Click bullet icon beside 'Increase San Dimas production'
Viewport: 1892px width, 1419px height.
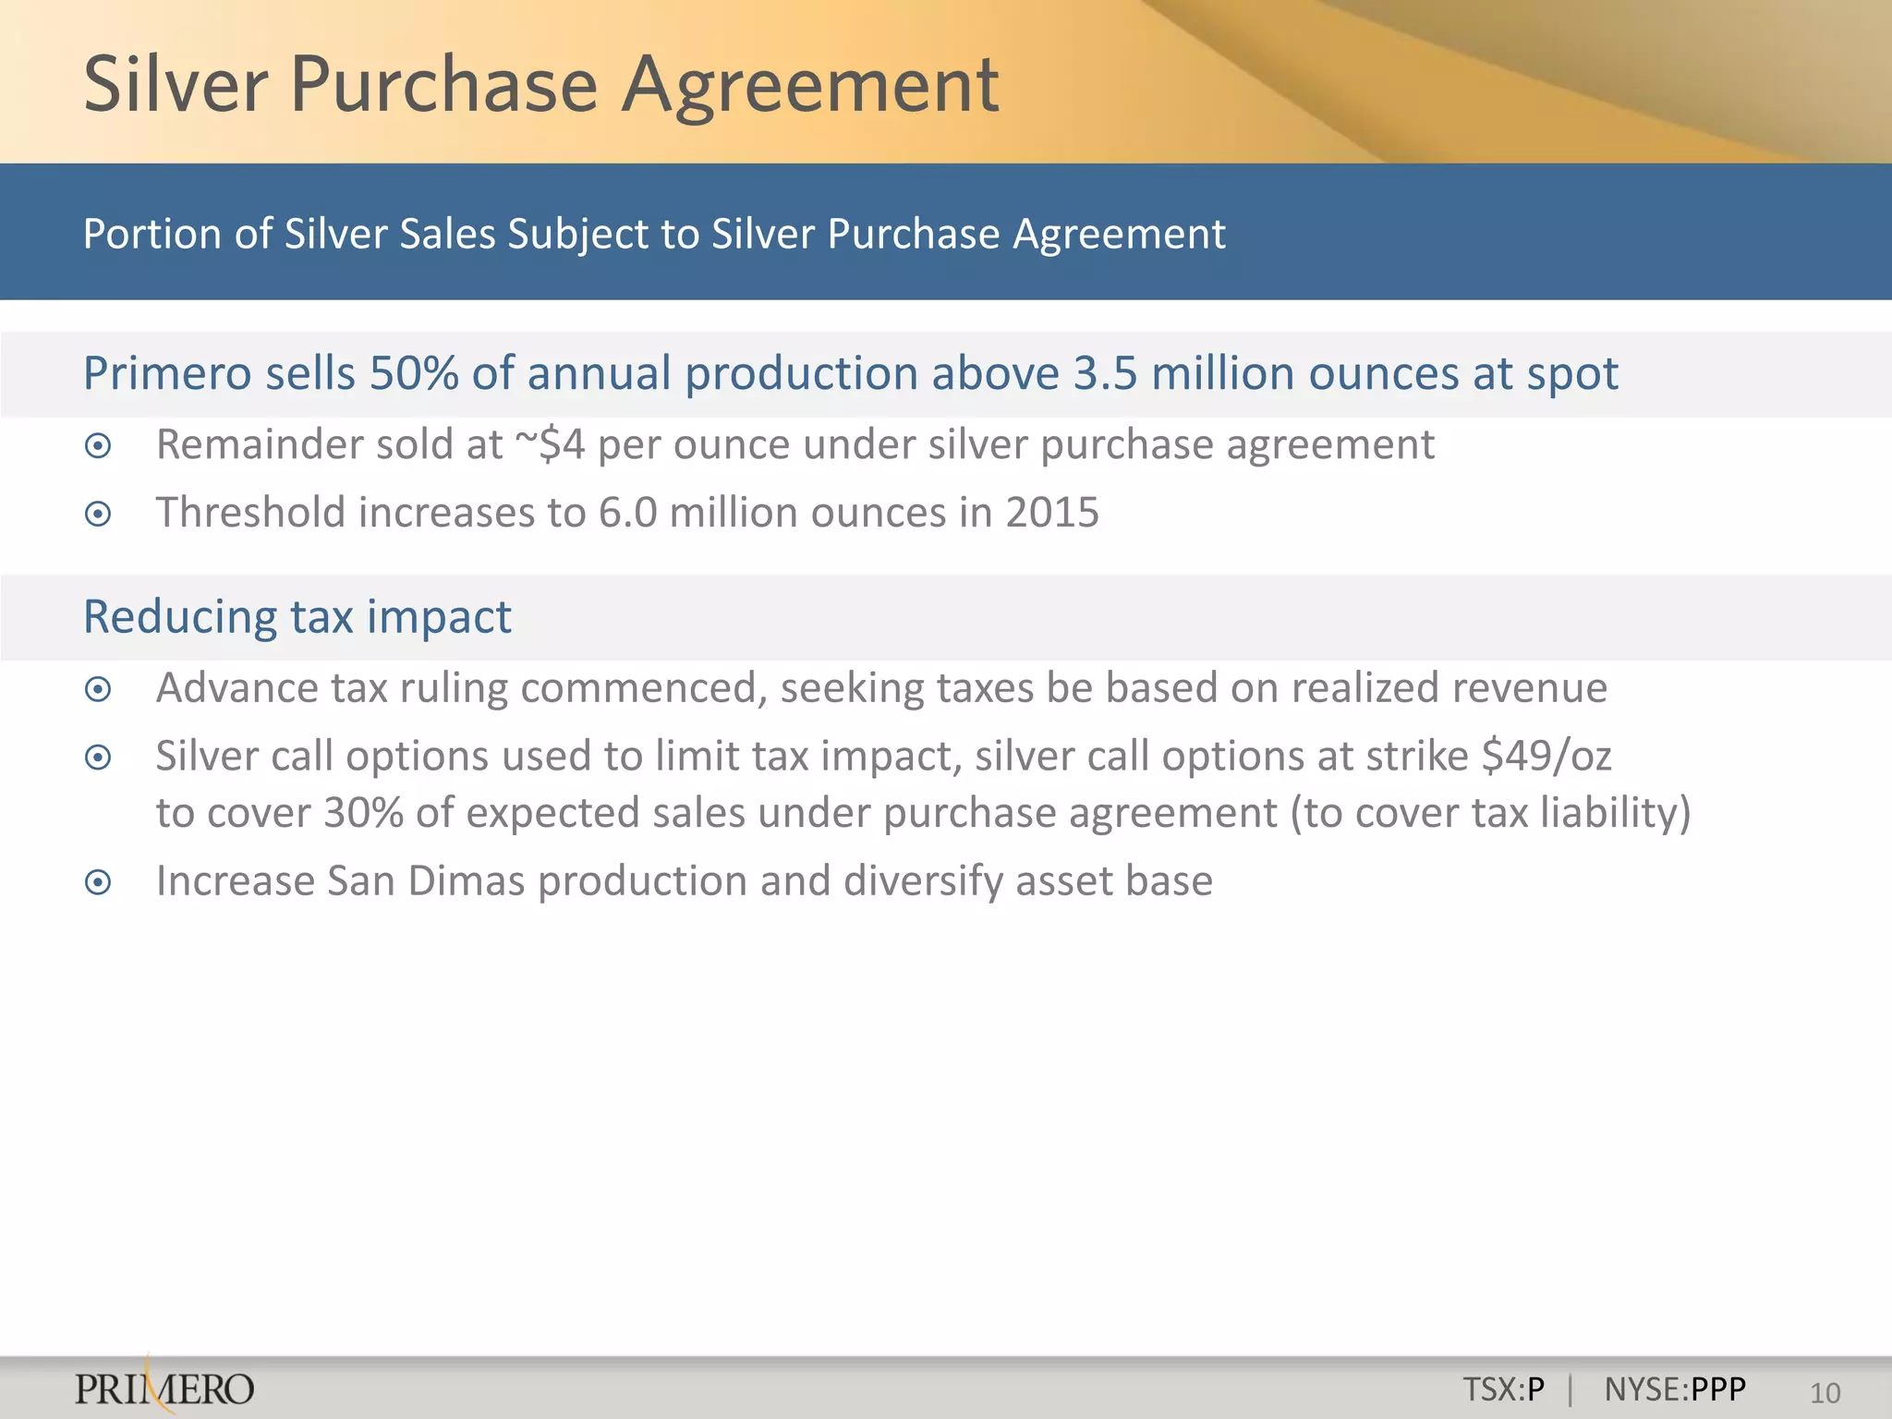(98, 882)
